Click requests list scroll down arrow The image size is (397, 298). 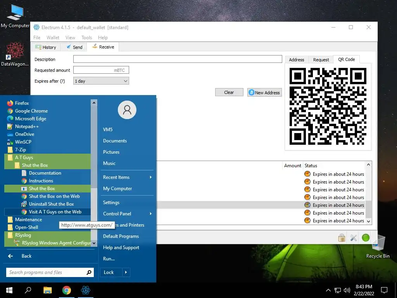(368, 221)
